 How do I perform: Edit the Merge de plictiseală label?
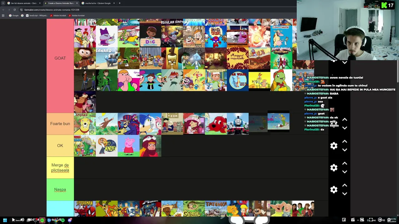pos(60,168)
